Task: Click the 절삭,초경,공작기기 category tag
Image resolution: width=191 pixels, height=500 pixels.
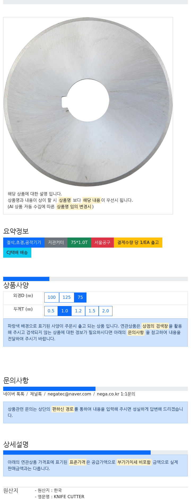Action: (x=24, y=243)
